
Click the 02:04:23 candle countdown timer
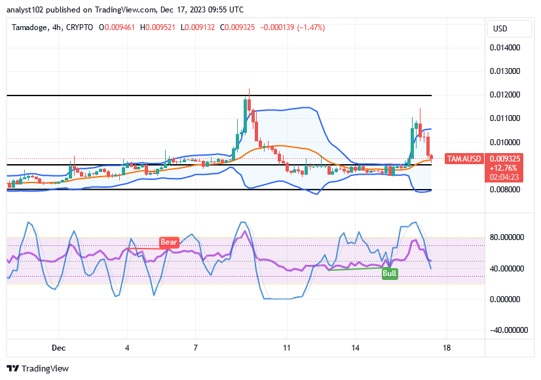point(504,177)
